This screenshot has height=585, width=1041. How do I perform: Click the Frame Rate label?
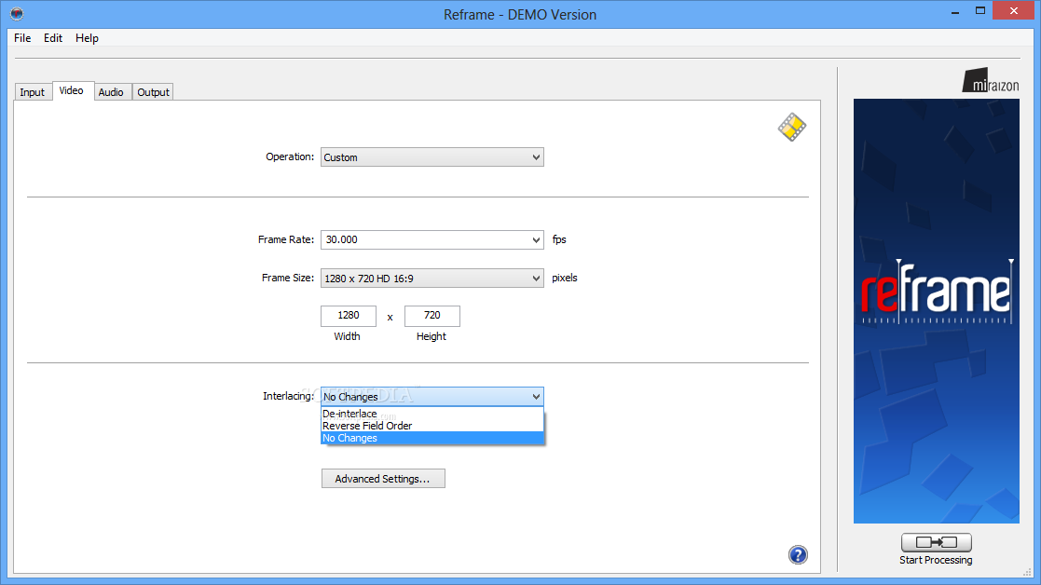(286, 239)
